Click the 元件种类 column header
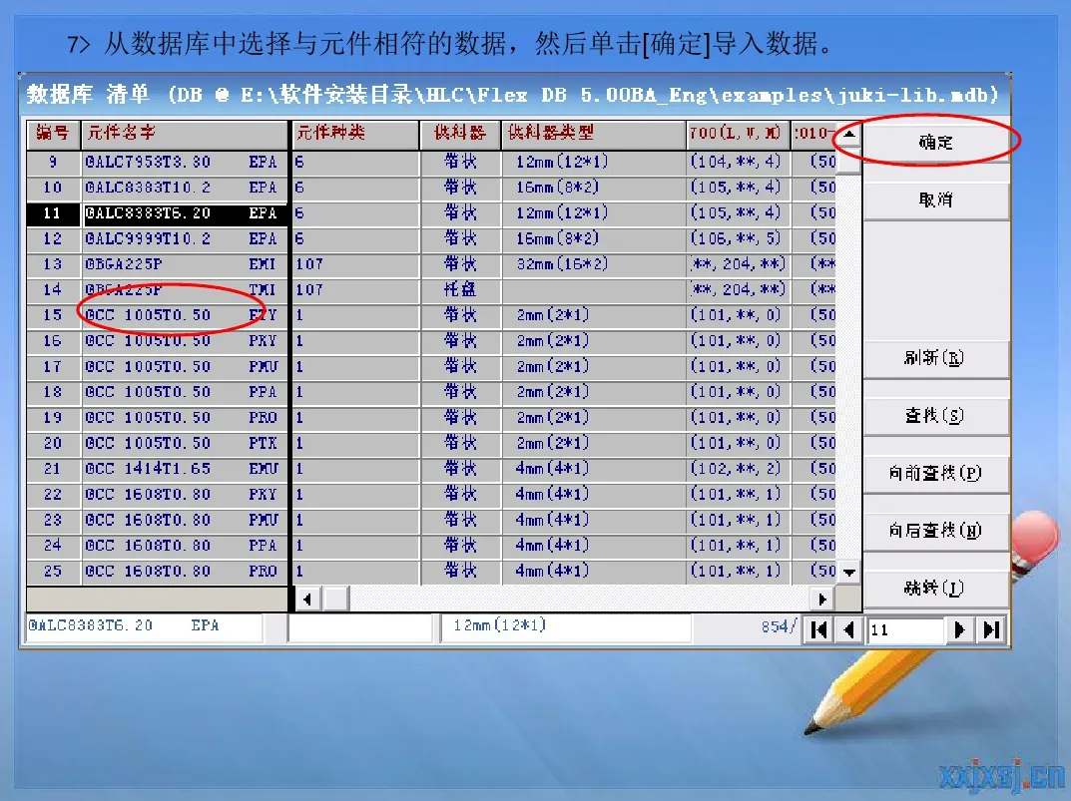This screenshot has height=801, width=1071. click(355, 134)
